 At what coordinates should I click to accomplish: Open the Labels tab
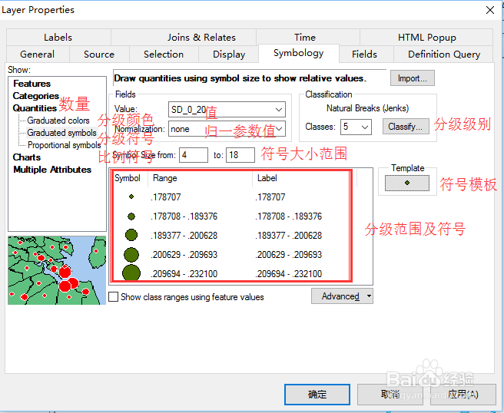click(58, 38)
